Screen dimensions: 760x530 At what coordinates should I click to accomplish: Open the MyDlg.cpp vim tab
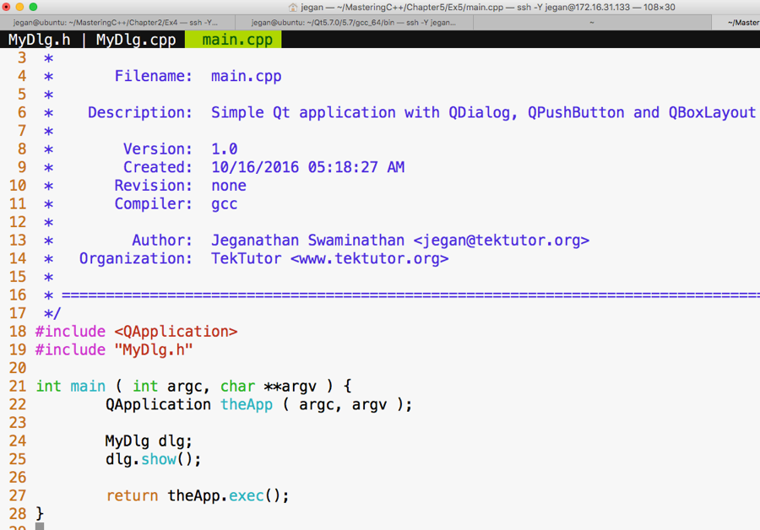pos(135,40)
